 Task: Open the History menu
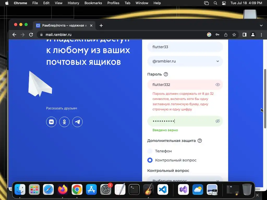point(73,3)
